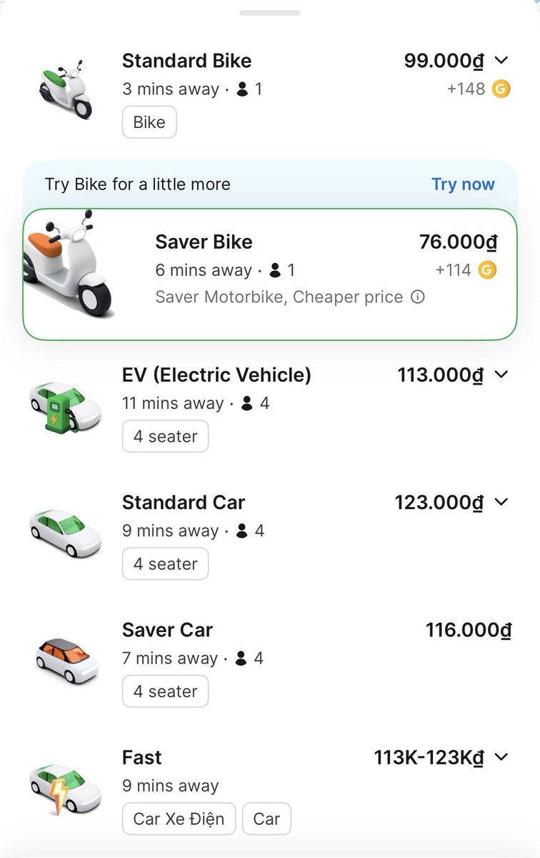Expand EV 113.000đ price chevron
The height and width of the screenshot is (858, 540).
[x=501, y=375]
